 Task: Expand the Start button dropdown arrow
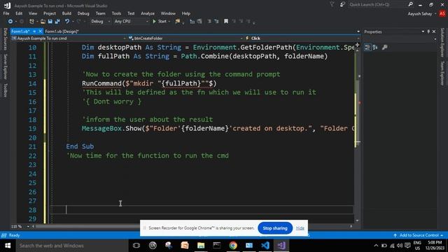pos(169,22)
